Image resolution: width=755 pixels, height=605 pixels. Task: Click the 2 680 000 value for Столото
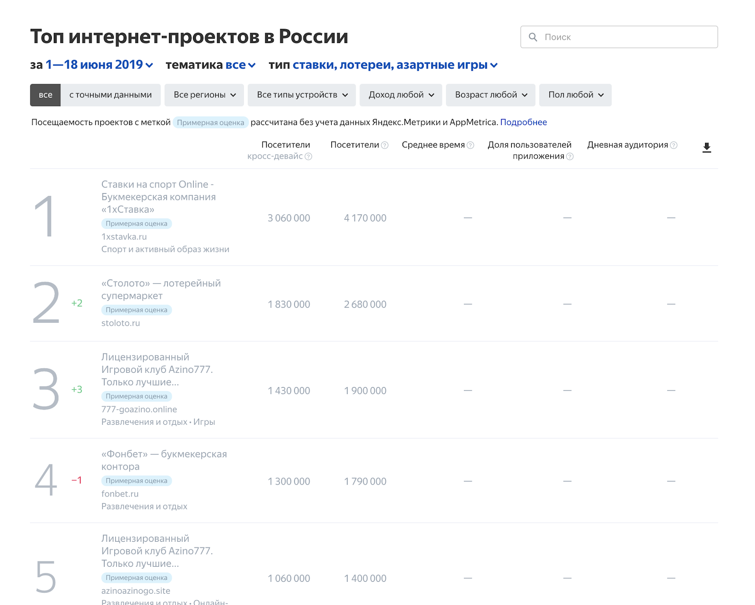[365, 304]
